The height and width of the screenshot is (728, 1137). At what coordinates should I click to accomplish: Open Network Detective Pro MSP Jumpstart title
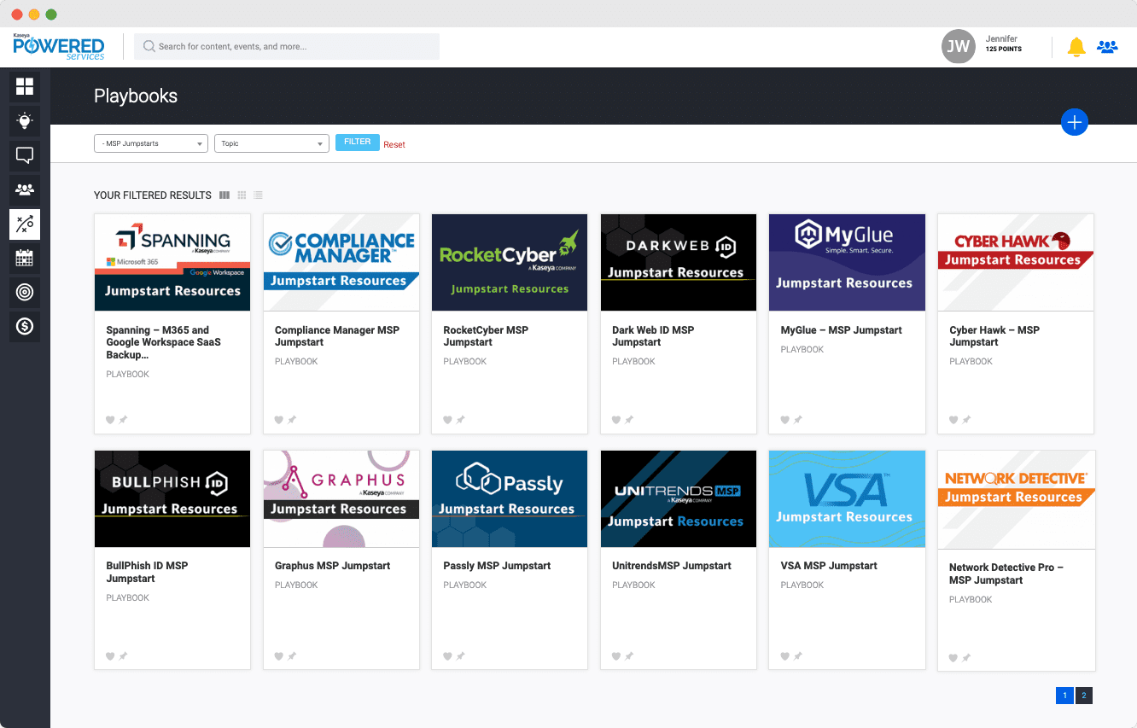[1006, 574]
